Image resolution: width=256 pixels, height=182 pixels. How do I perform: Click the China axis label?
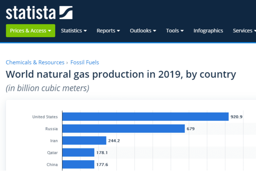(52, 165)
